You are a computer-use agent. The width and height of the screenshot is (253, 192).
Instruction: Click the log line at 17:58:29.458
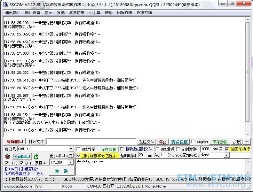point(71,107)
